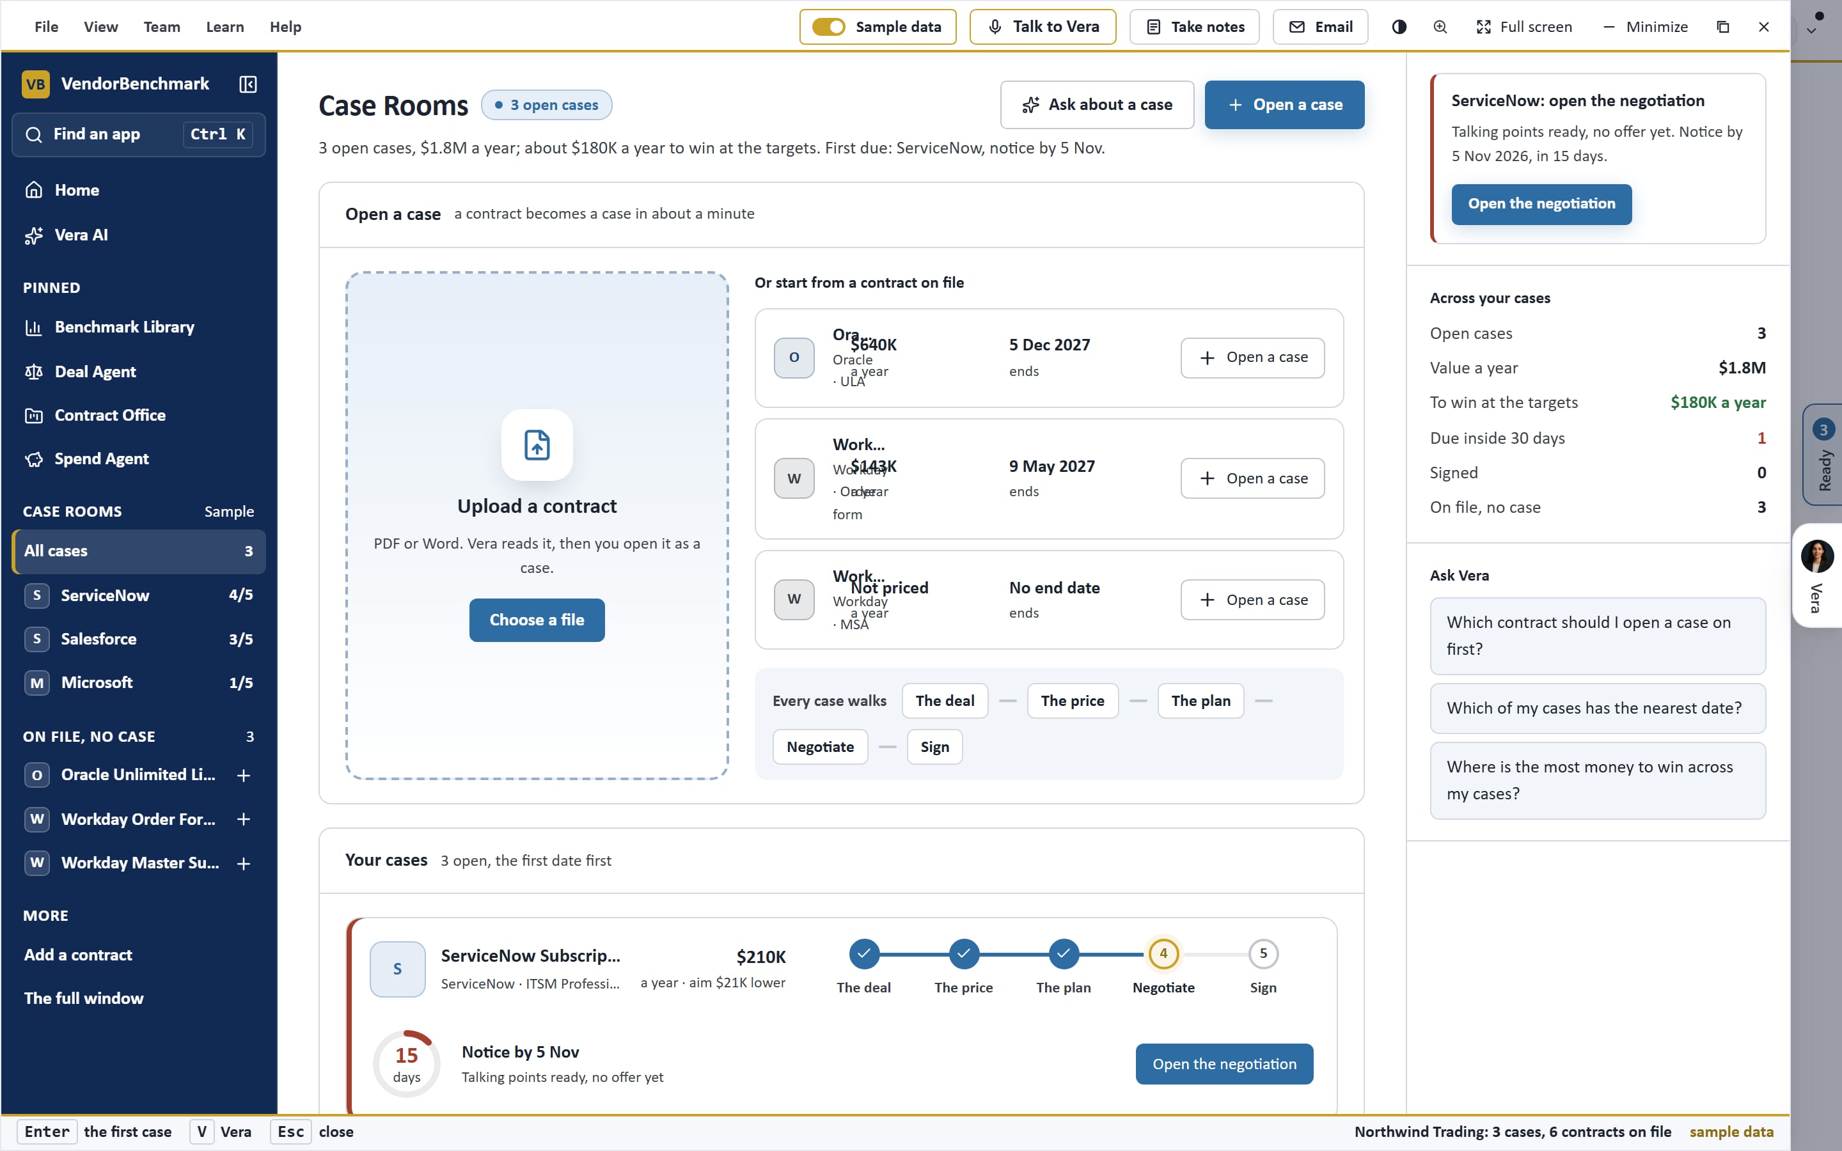Start Talk to Vera microphone button
Image resolution: width=1842 pixels, height=1151 pixels.
(1043, 27)
